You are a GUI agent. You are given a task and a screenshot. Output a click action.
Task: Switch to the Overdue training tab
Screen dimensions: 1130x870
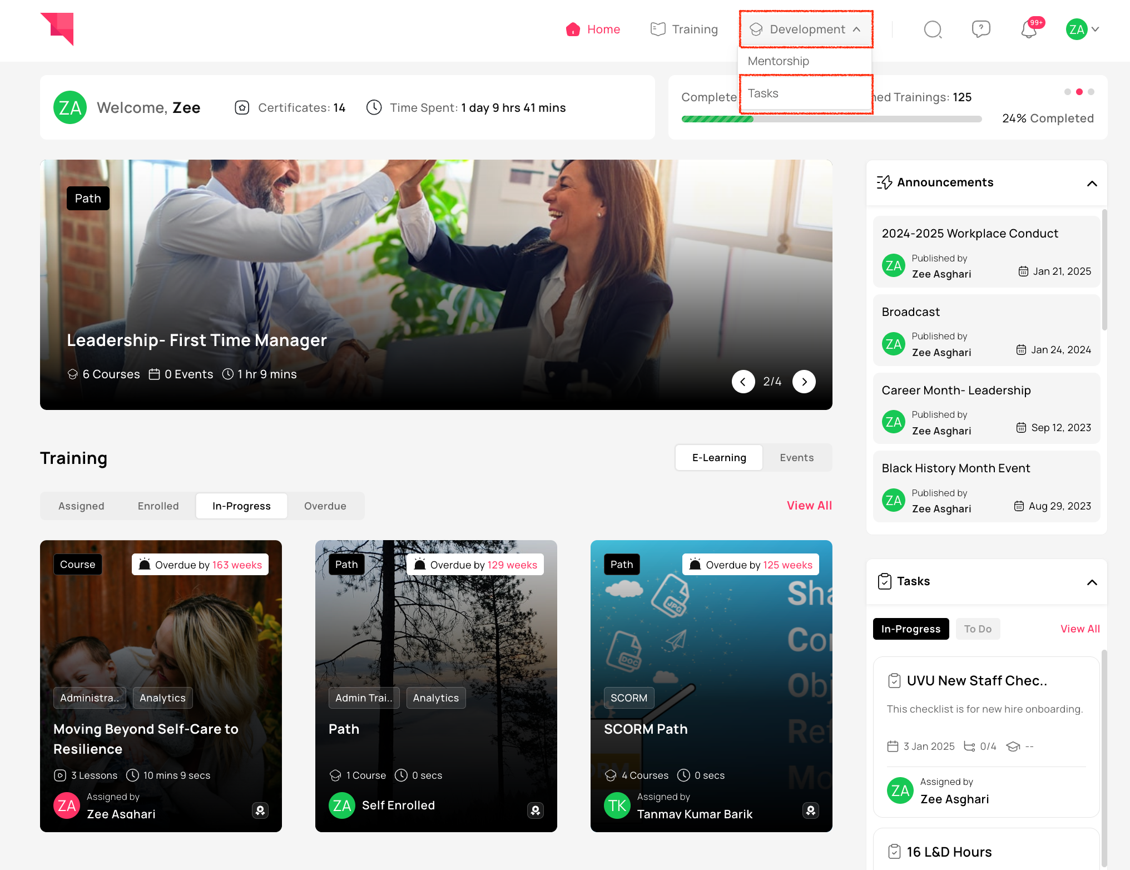(x=325, y=506)
